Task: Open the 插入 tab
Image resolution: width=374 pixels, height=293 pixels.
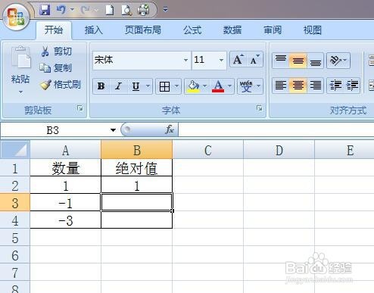Action: click(x=94, y=30)
